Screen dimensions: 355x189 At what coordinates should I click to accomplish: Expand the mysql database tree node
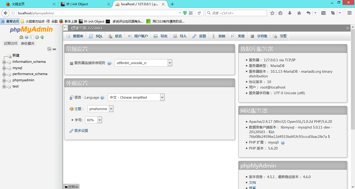[x=4, y=68]
